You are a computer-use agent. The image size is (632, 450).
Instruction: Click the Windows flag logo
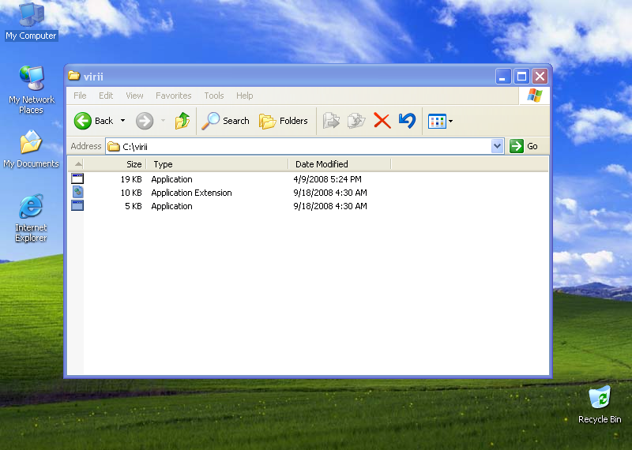[535, 96]
